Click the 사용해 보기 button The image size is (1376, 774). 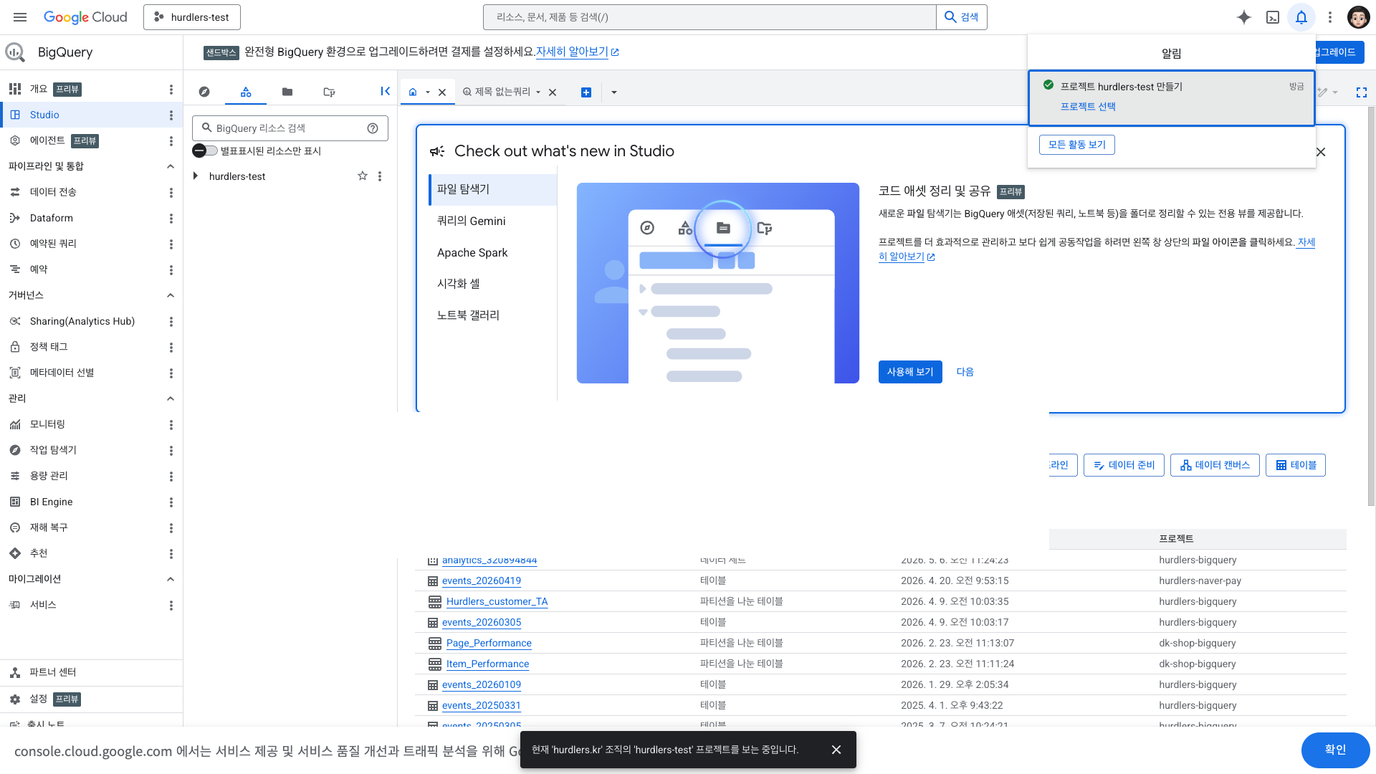[x=910, y=372]
